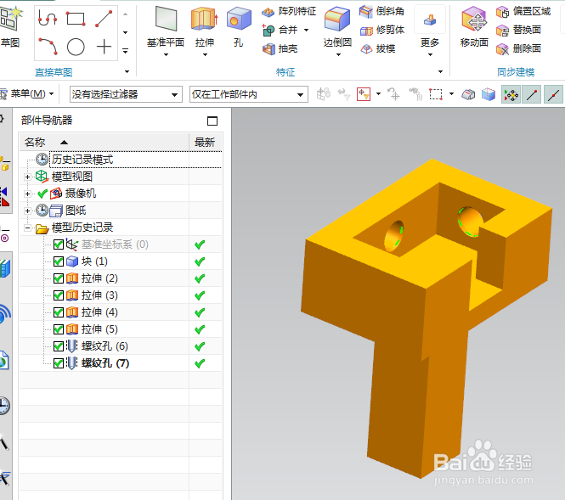This screenshot has width=565, height=500.
Task: Expand the 摄像机 tree node
Action: coord(27,194)
